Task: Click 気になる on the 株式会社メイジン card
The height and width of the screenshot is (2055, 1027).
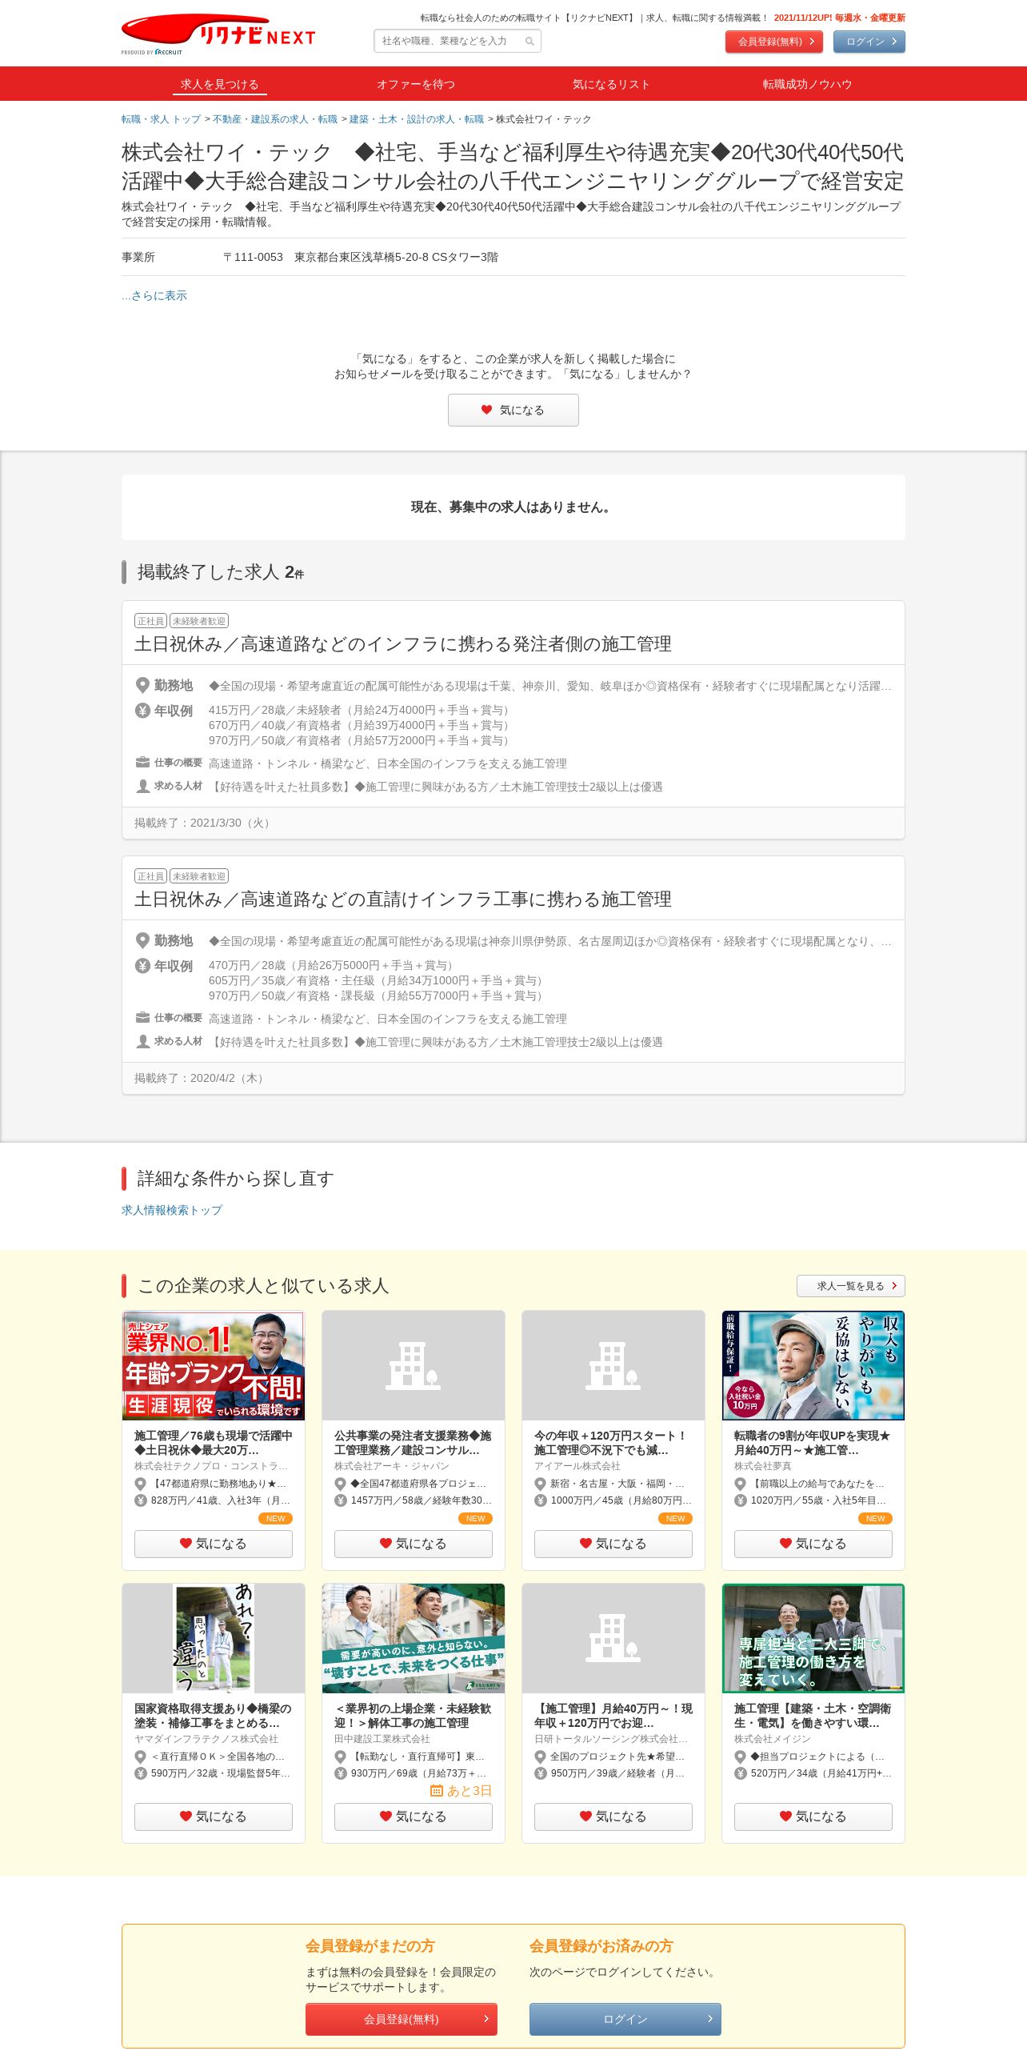Action: click(813, 1817)
